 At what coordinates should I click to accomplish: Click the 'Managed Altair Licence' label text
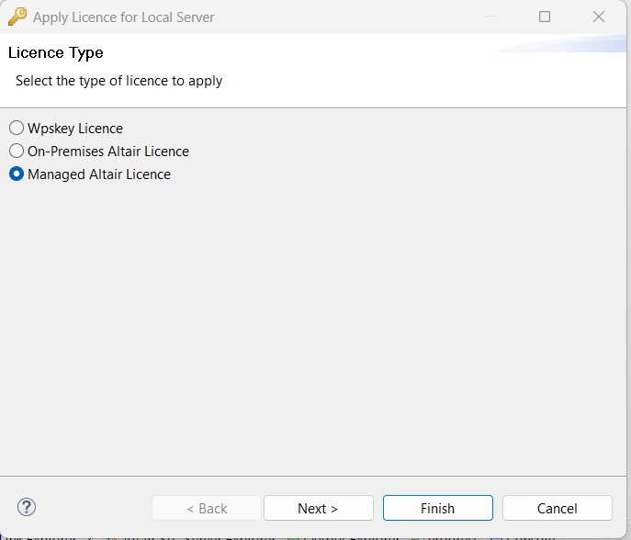[99, 174]
